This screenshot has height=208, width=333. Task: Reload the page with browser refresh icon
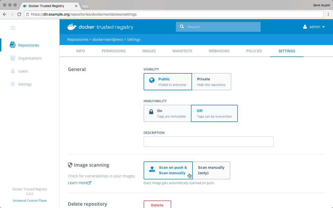tap(19, 14)
